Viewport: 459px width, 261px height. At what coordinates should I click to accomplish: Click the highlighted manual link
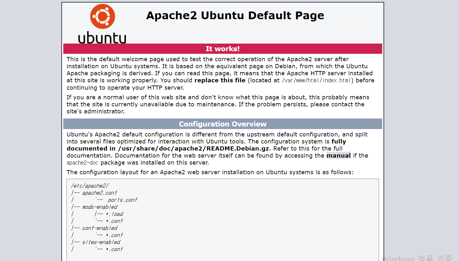pos(339,155)
